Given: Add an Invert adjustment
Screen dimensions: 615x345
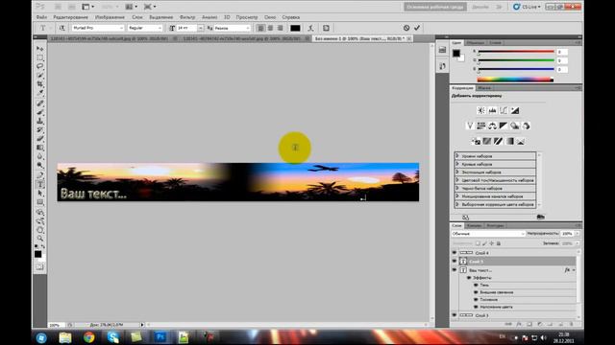Looking at the screenshot, I should click(477, 141).
